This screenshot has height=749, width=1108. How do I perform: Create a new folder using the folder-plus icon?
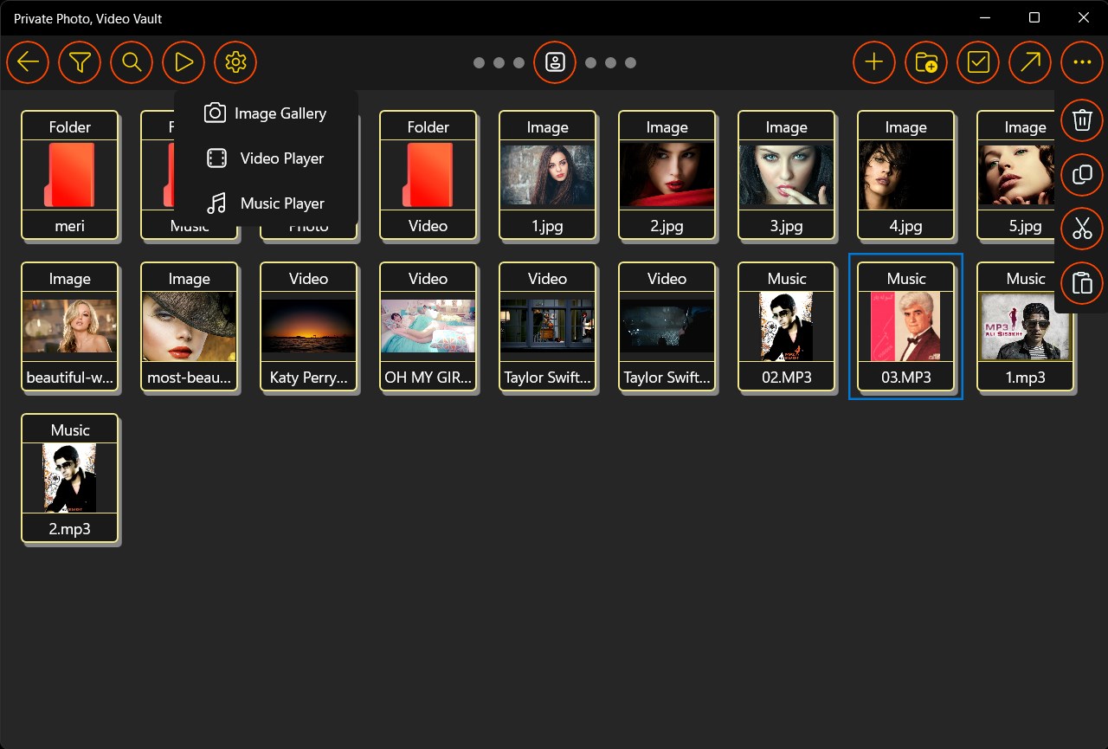925,62
